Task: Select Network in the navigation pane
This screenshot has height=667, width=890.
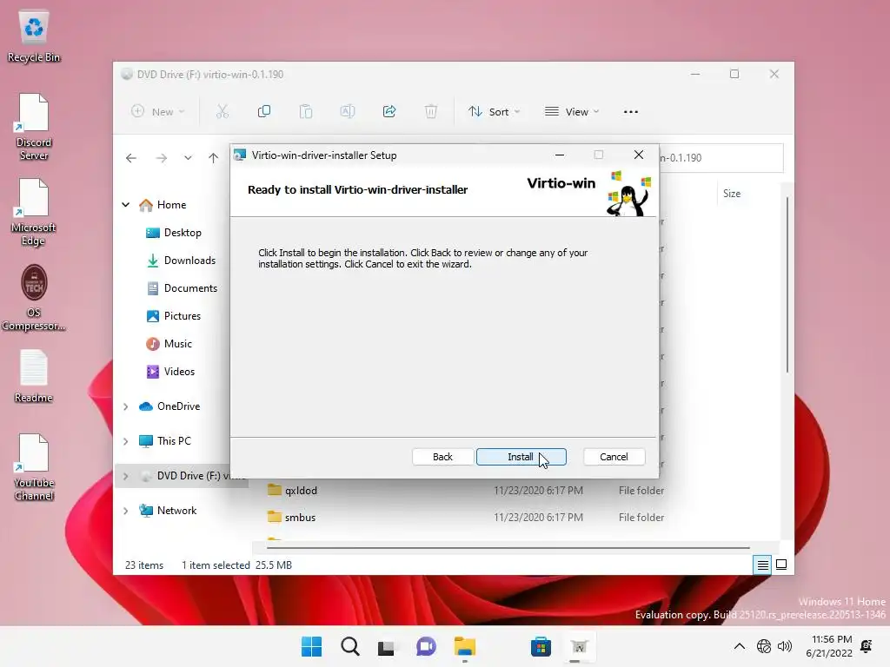Action: (x=168, y=510)
